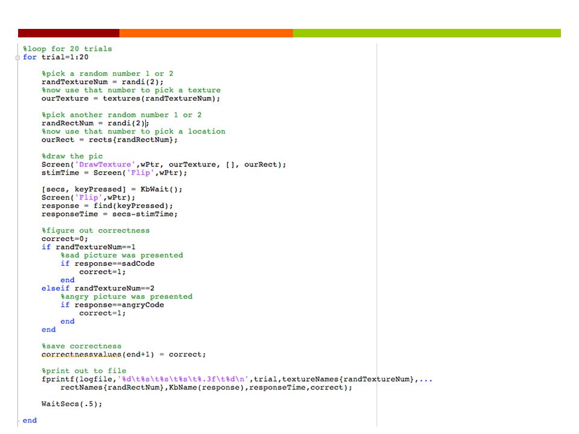Click the 'fprintf(logfile,' call
The image size is (579, 434).
79,379
